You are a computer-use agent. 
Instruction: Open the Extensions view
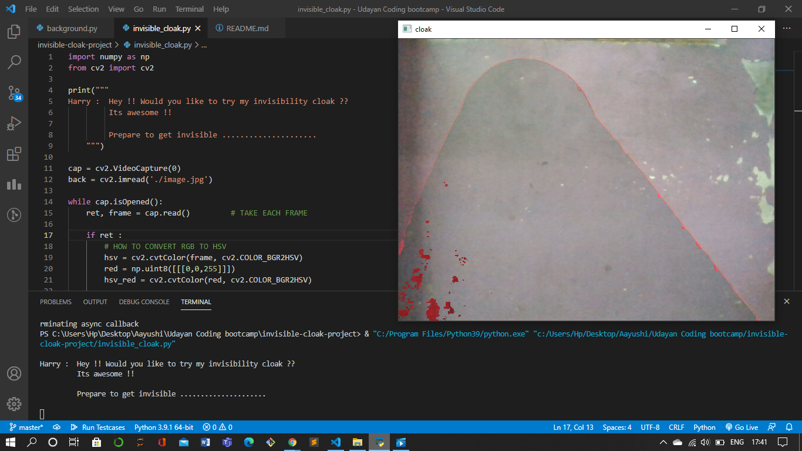[x=15, y=154]
